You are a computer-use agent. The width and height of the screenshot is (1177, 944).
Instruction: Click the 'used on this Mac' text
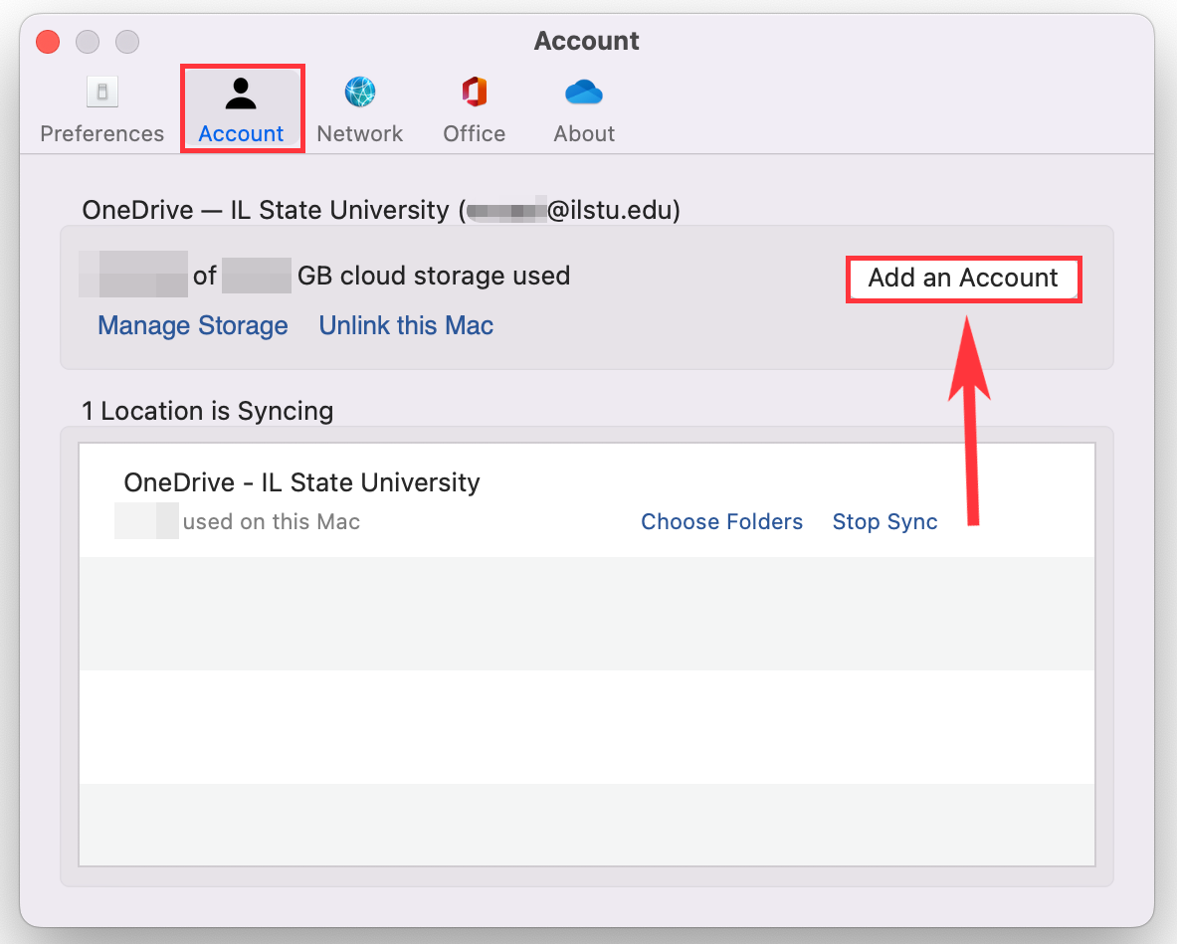272,521
